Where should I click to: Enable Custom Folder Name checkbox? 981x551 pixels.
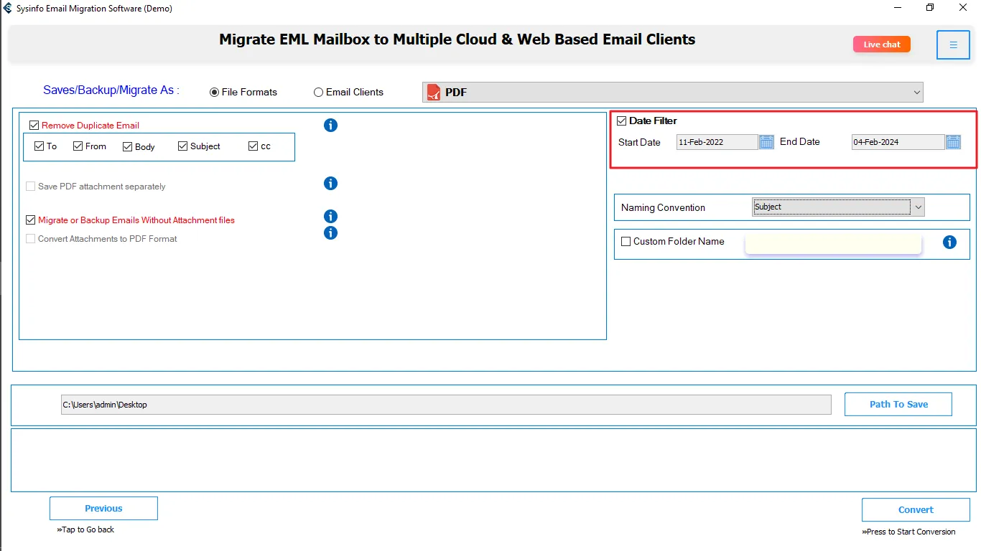pos(626,242)
